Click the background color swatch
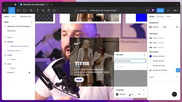The height and width of the screenshot is (102, 182). 150,27
